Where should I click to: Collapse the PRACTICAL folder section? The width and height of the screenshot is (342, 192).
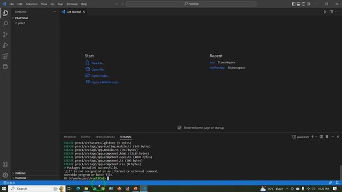(x=35, y=18)
